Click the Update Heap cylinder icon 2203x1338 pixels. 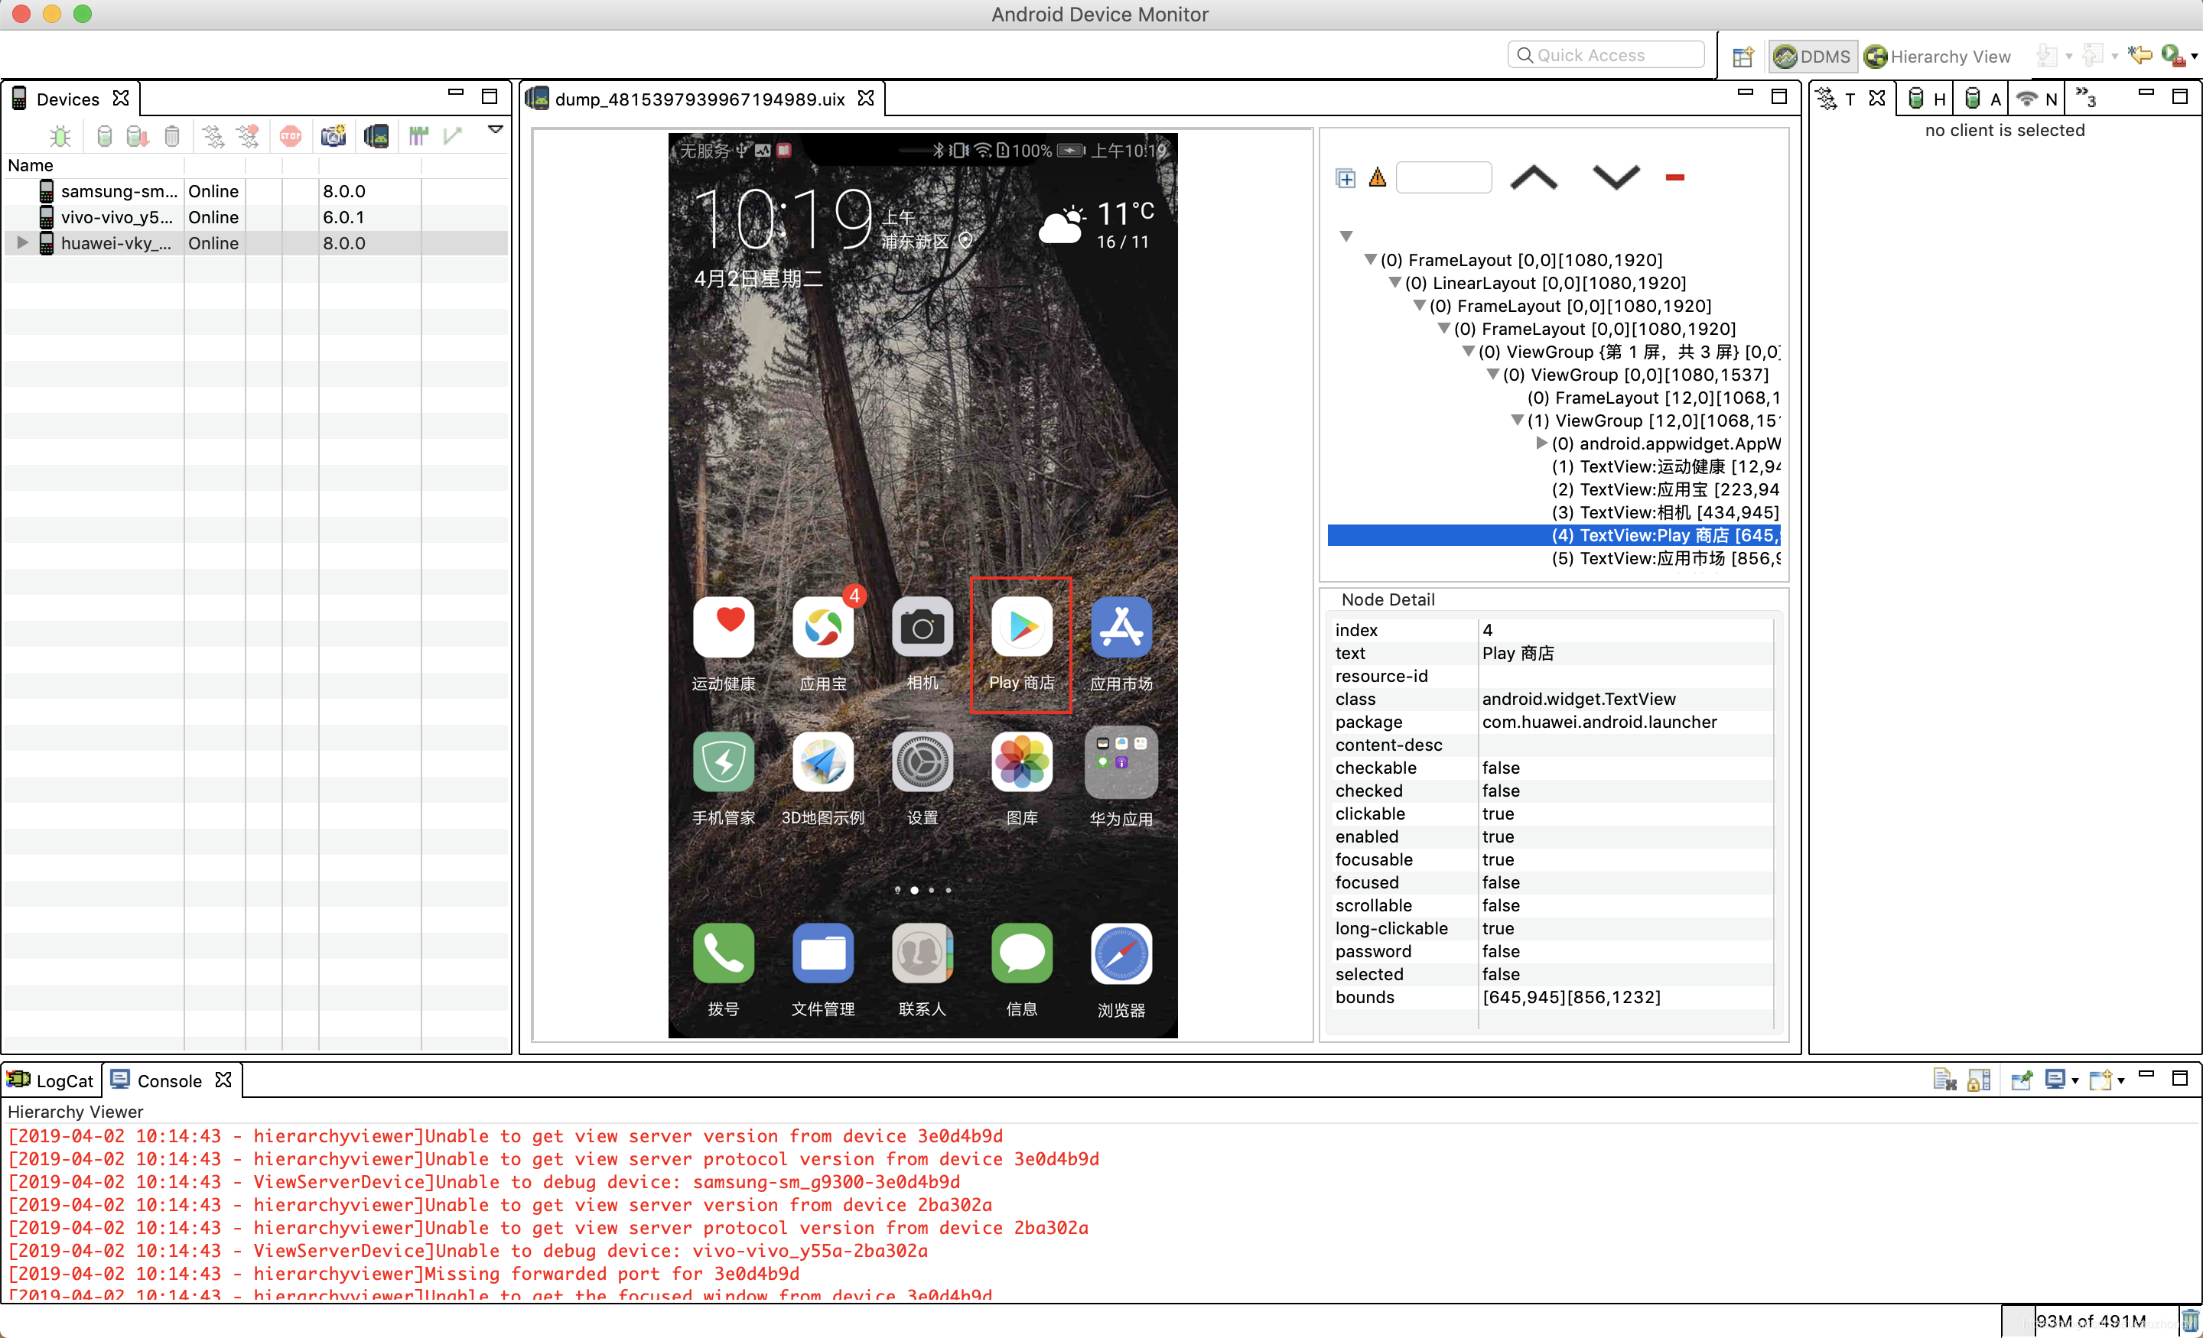pyautogui.click(x=105, y=136)
